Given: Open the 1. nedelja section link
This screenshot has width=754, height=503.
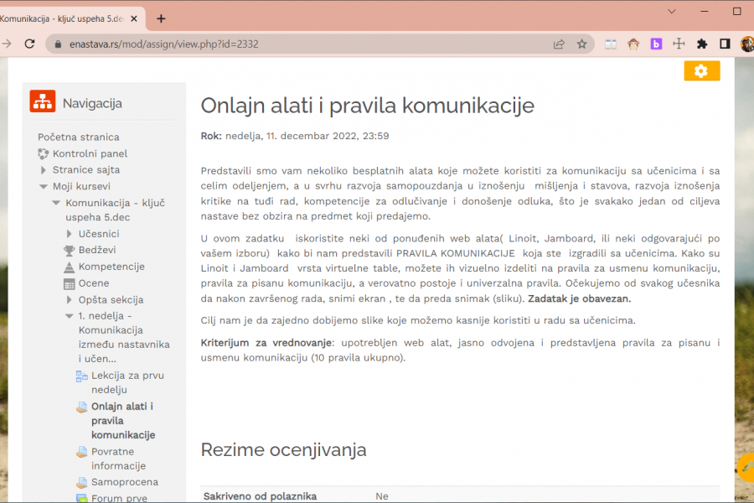Looking at the screenshot, I should coord(124,337).
